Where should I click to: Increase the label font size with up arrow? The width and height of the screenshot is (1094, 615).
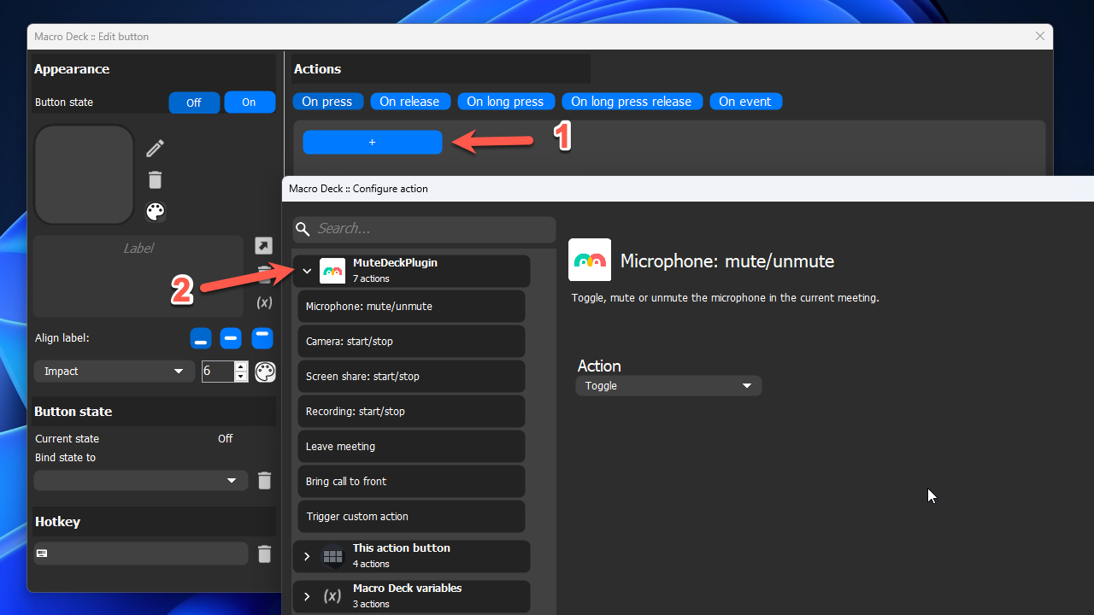coord(241,366)
